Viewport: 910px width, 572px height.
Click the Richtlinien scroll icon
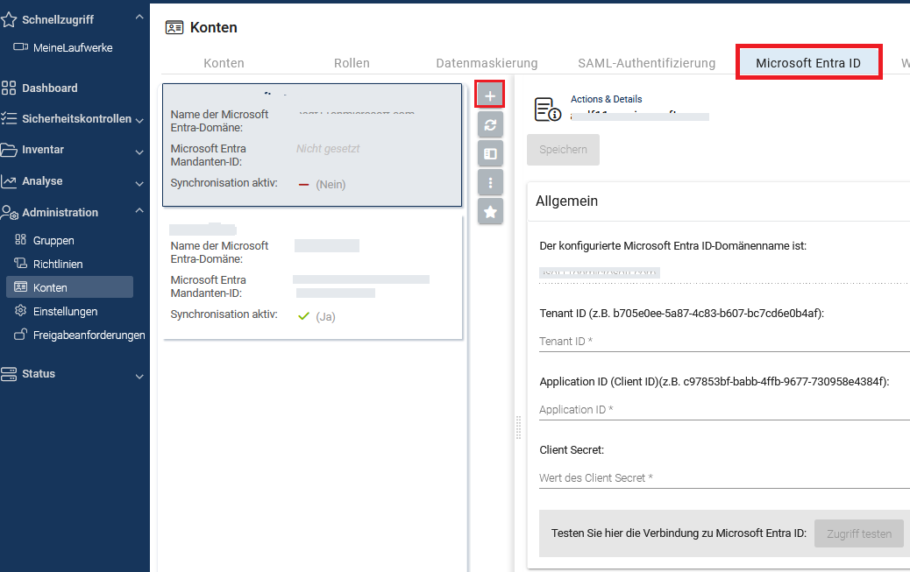coord(21,264)
